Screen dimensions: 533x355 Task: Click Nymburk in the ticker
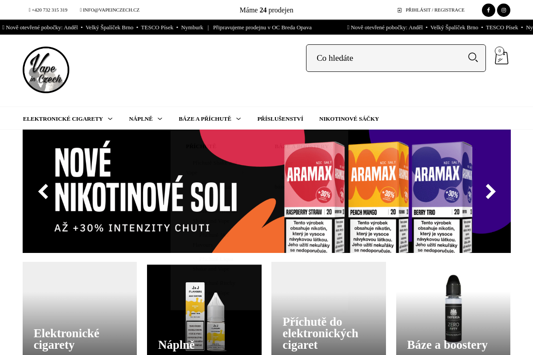(x=192, y=28)
